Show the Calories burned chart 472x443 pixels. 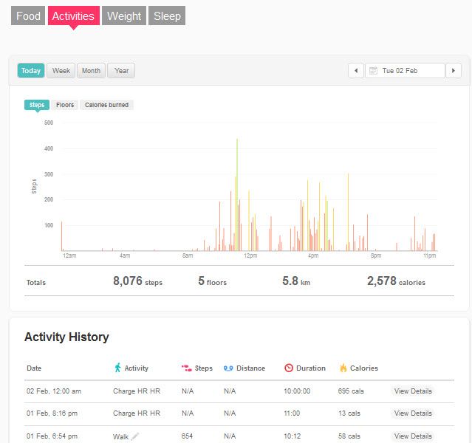pos(106,105)
